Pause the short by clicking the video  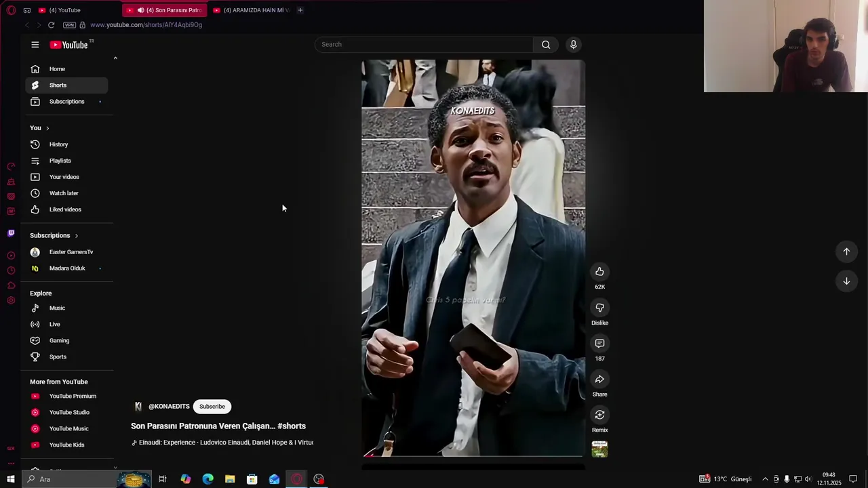(x=473, y=258)
